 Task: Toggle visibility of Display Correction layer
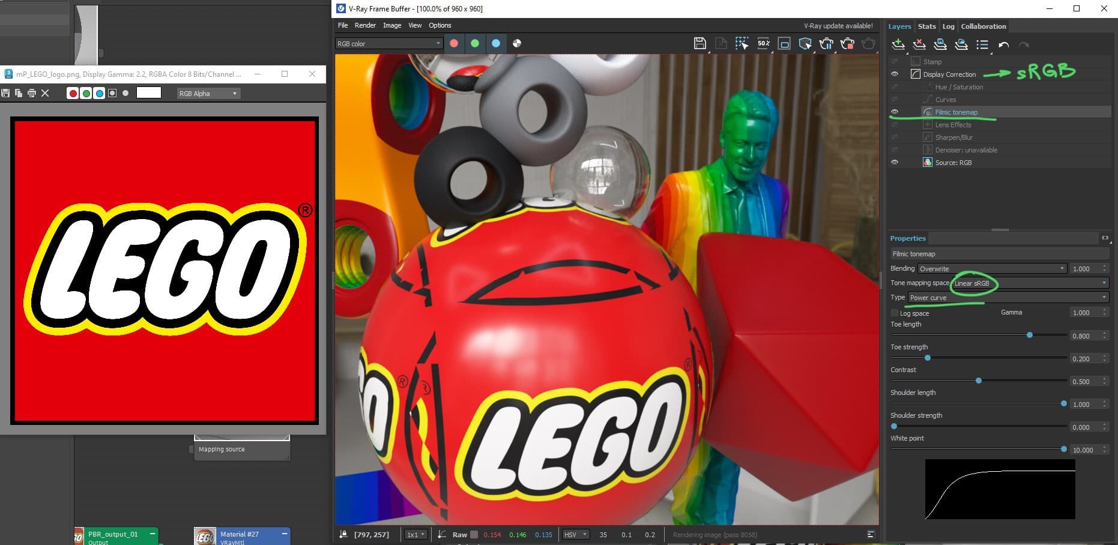[895, 74]
